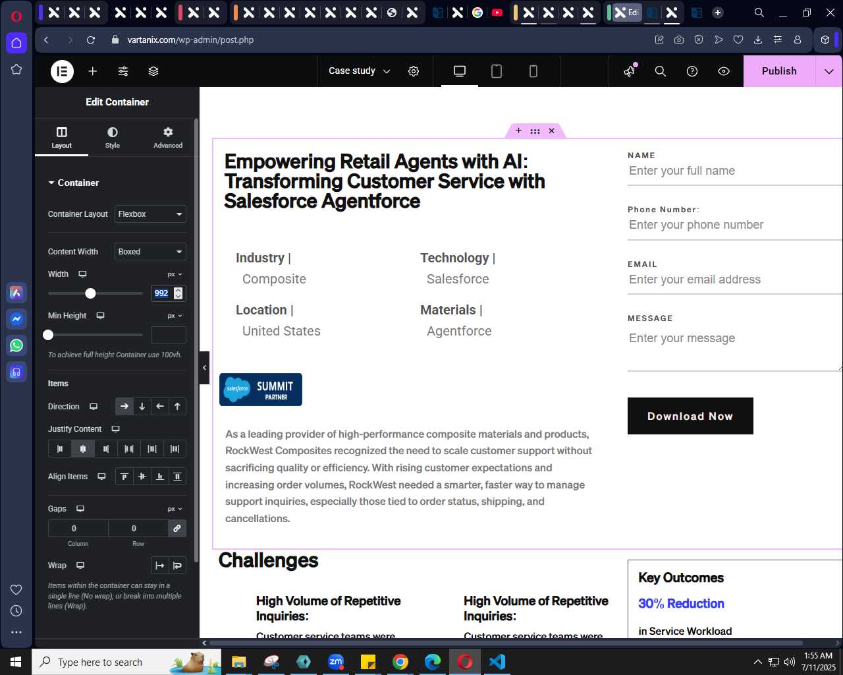Set Justify Content to space evenly
Screen dimensions: 843x675
(x=175, y=449)
